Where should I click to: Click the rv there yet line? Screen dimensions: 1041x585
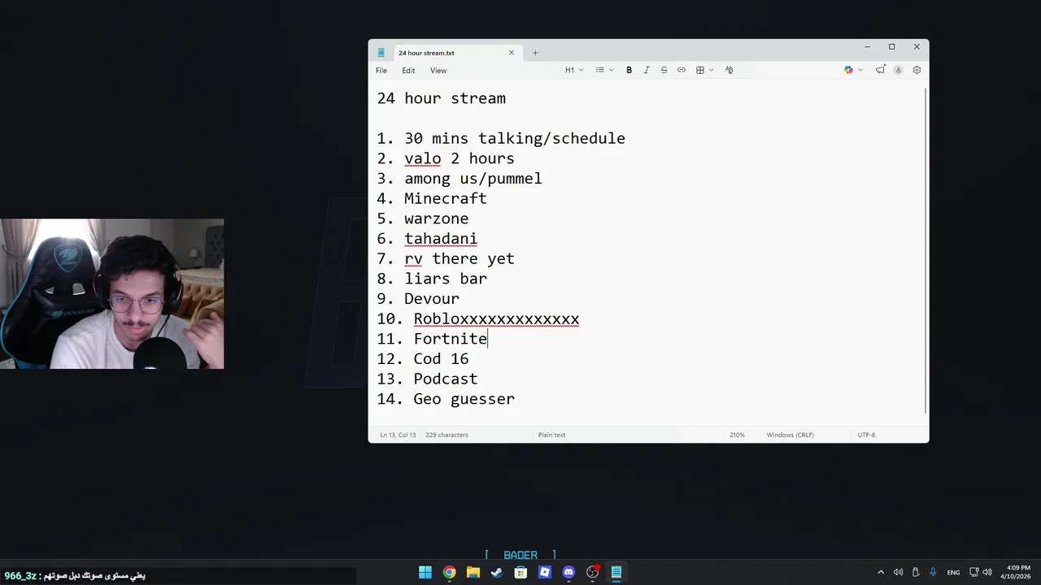[446, 258]
